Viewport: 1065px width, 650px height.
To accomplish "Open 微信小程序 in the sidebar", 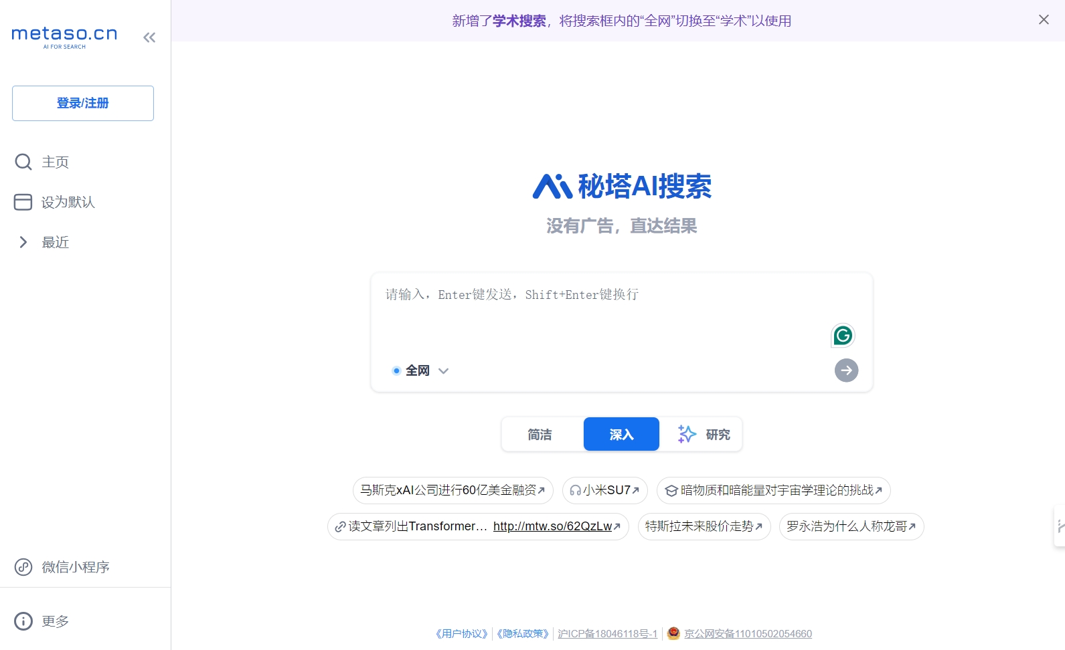I will [62, 567].
